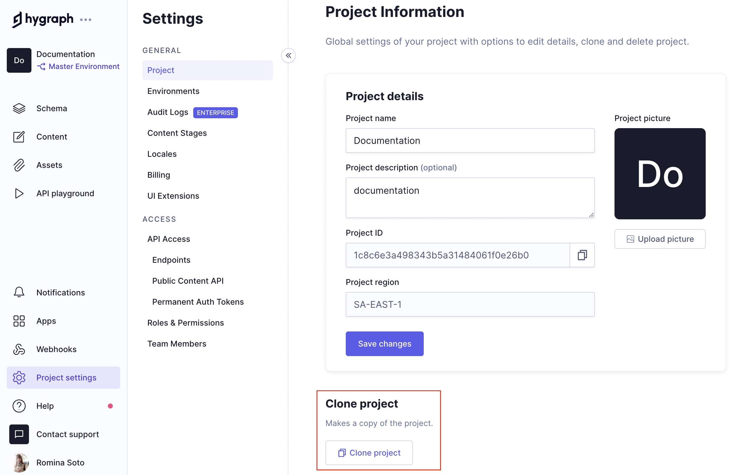Open API playground play icon

point(19,193)
